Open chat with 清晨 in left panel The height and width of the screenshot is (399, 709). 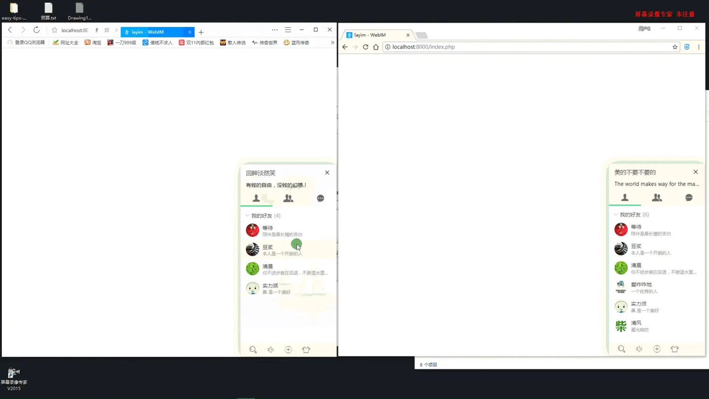click(288, 269)
